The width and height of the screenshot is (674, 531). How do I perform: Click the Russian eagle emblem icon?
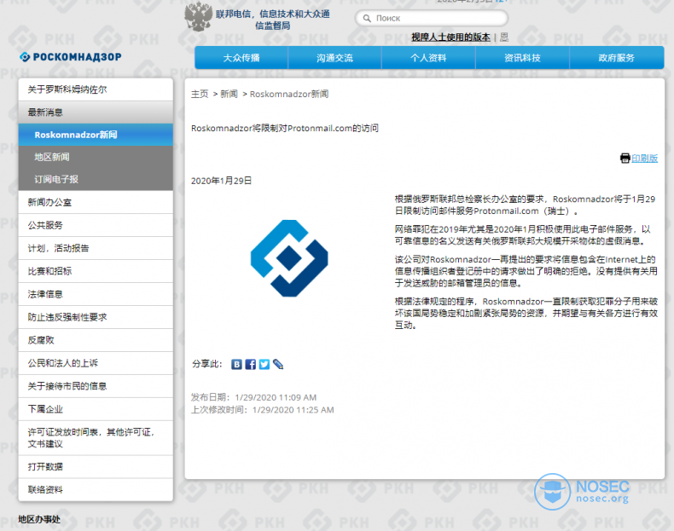[198, 17]
